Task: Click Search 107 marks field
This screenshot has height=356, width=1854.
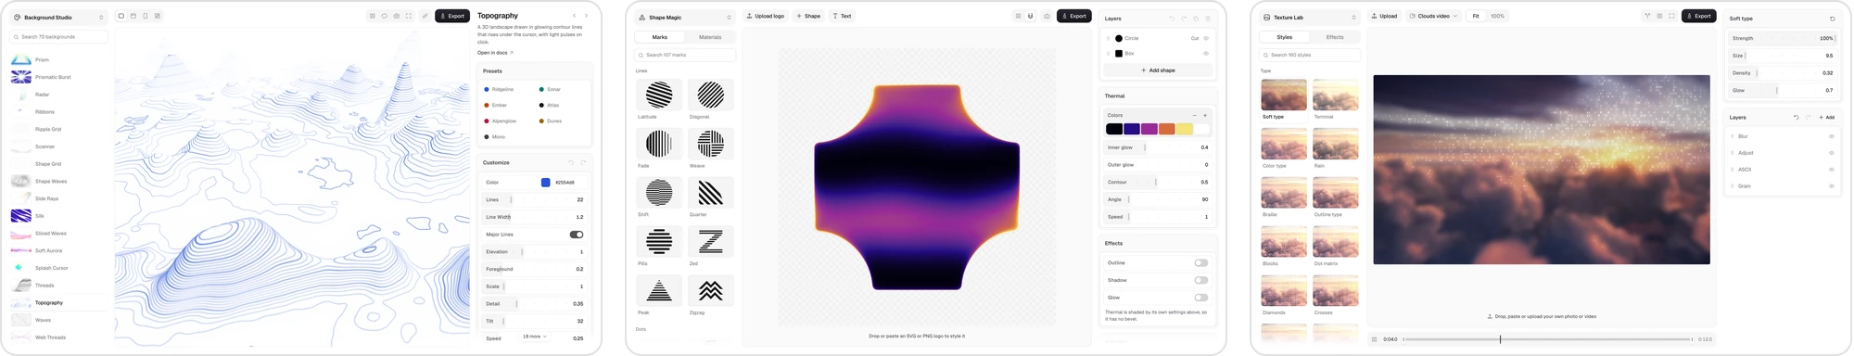Action: (x=685, y=55)
